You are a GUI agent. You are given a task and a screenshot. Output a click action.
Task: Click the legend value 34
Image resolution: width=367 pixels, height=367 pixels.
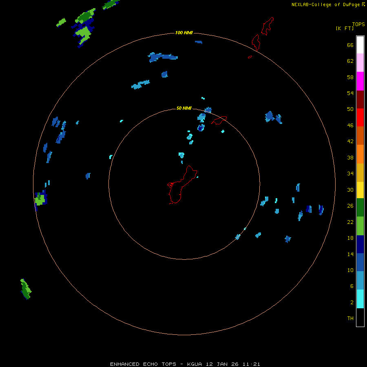point(350,174)
